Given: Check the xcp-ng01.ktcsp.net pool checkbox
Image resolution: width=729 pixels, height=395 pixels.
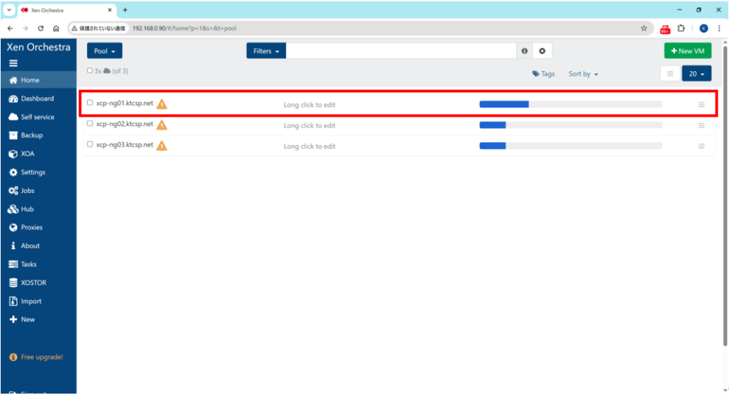Looking at the screenshot, I should click(x=90, y=103).
